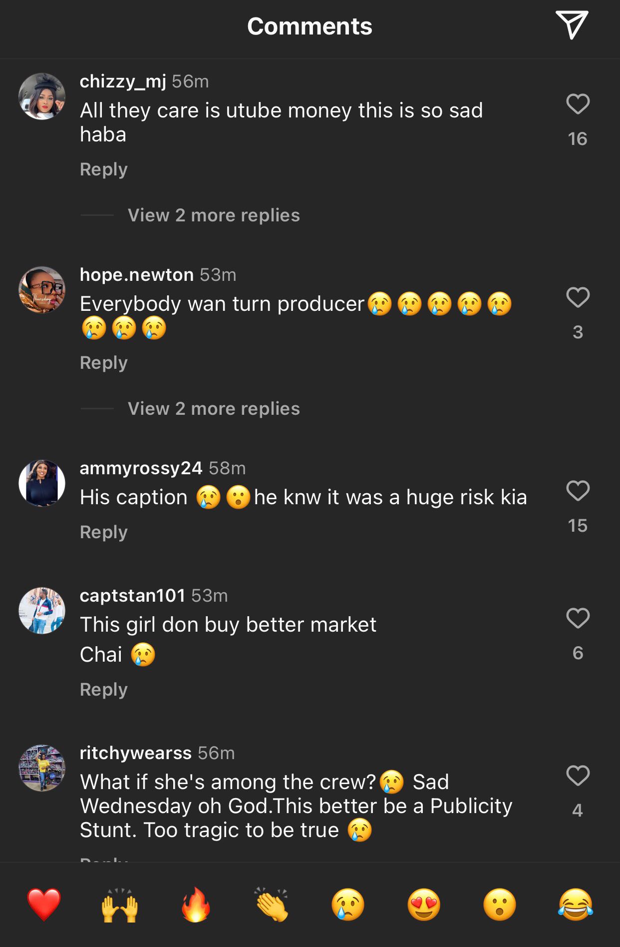
Task: Like chizzy_mj's comment
Action: (x=578, y=104)
